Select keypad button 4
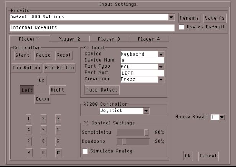Viewport: 236px width, 167px height. coord(29,130)
